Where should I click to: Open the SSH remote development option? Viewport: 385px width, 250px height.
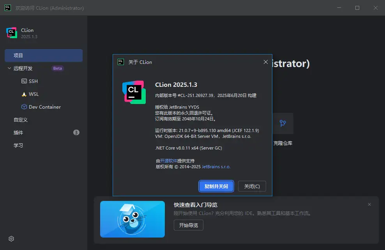point(33,81)
